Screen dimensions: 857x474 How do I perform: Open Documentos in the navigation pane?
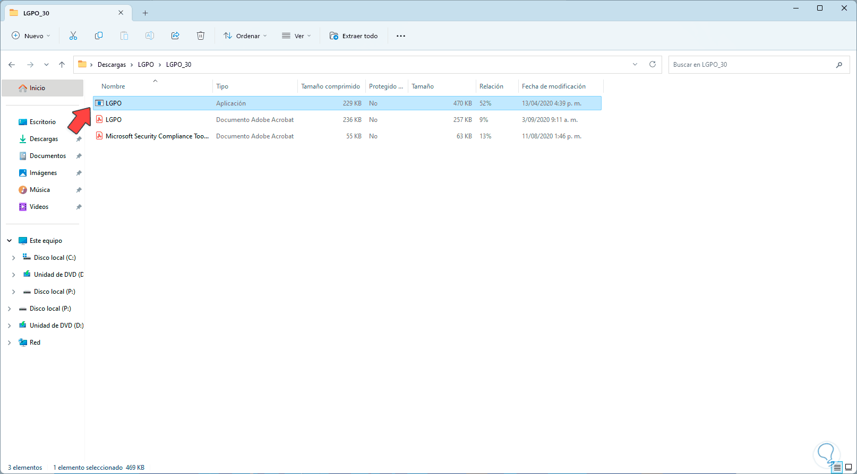(48, 156)
